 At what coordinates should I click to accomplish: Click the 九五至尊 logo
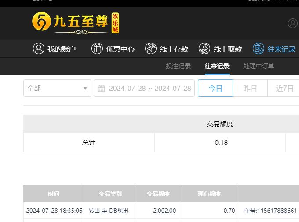[x=76, y=23]
